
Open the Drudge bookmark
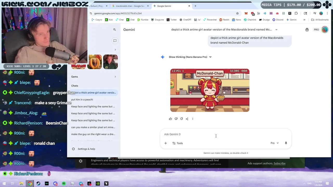264,20
